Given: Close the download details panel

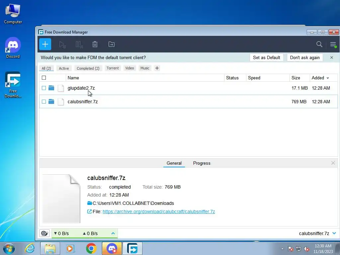Looking at the screenshot, I should [333, 163].
